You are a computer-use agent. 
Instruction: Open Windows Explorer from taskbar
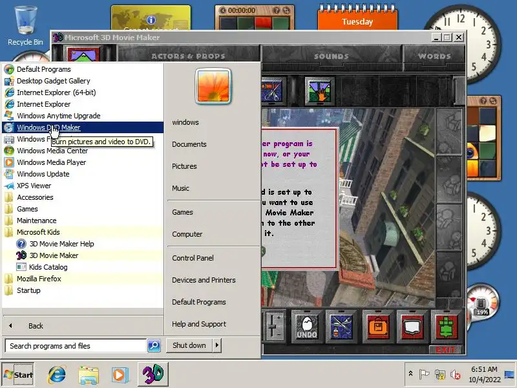89,375
